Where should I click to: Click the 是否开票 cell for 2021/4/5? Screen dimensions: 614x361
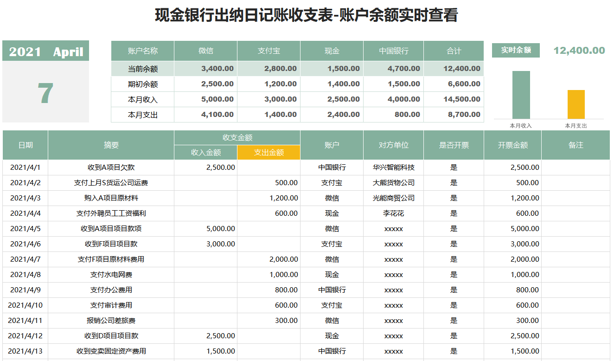click(x=453, y=228)
